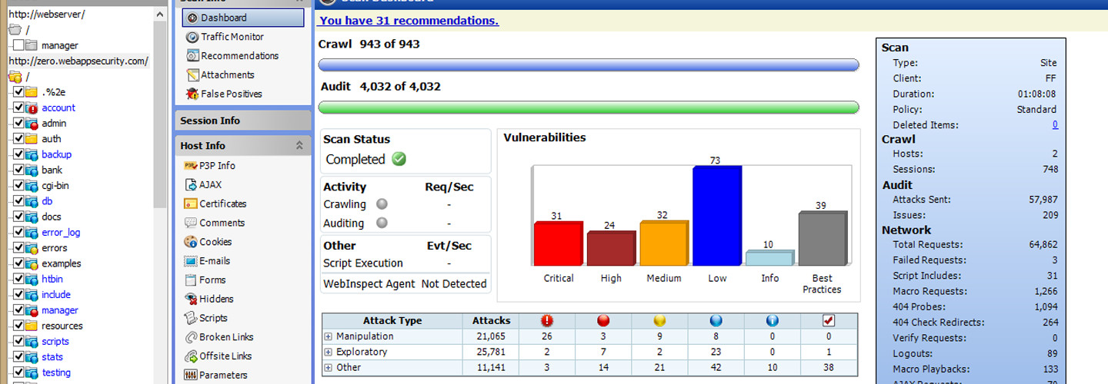This screenshot has width=1108, height=384.
Task: Select the htbin tree item
Action: pos(52,279)
